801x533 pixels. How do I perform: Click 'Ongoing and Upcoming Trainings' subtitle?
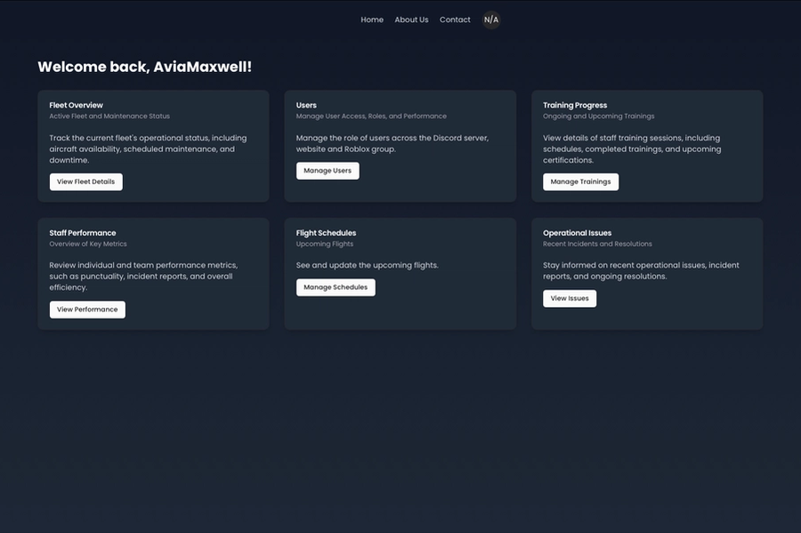(599, 117)
